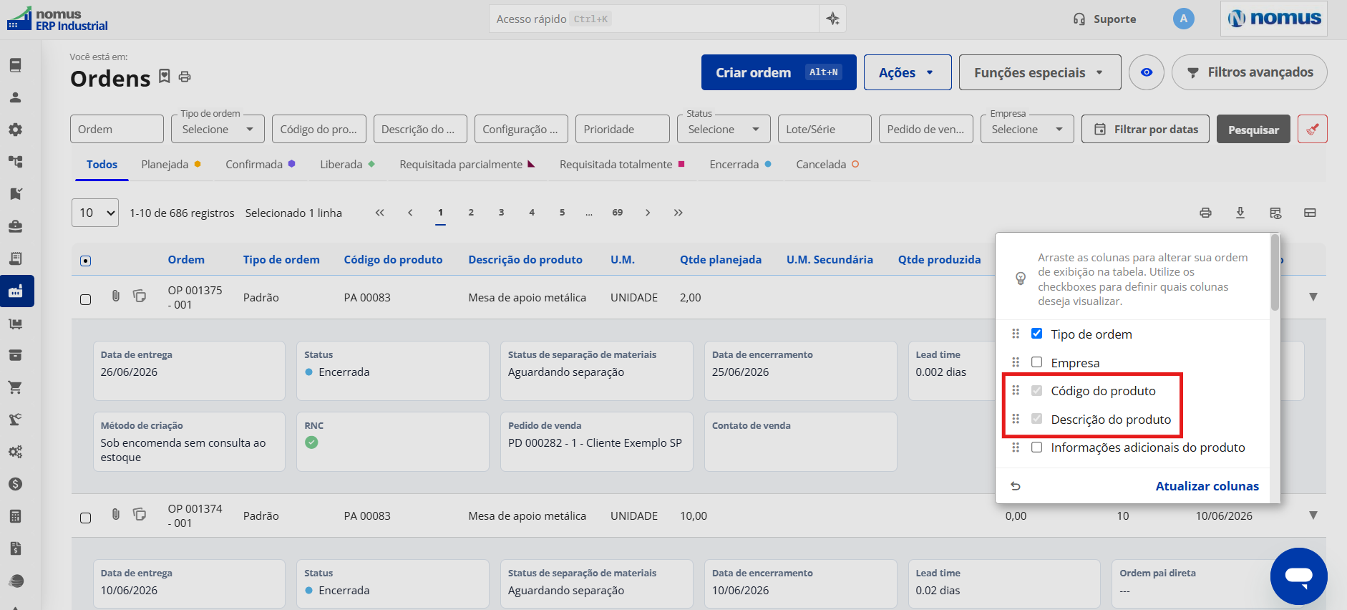Open the shopping cart icon in the sidebar
The image size is (1347, 610).
pyautogui.click(x=15, y=387)
